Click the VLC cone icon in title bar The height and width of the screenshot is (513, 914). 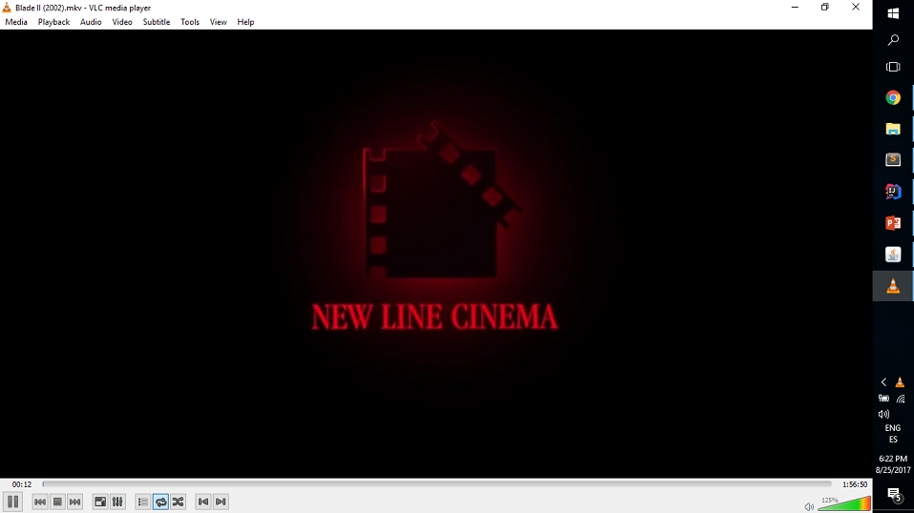(x=7, y=8)
